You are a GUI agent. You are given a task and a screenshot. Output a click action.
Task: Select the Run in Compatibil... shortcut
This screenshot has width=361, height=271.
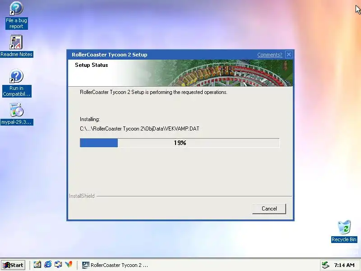tap(16, 83)
